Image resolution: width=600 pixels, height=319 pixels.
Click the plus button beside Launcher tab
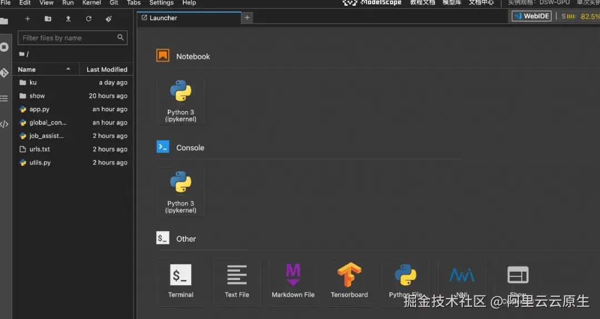(x=247, y=18)
